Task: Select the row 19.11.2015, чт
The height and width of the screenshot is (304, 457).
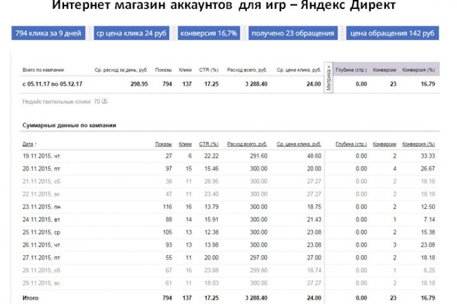Action: point(230,156)
